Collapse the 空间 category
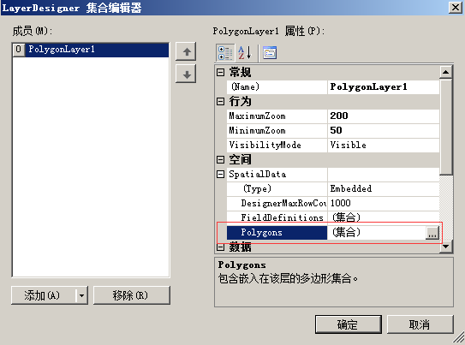465x345 pixels. (x=220, y=160)
